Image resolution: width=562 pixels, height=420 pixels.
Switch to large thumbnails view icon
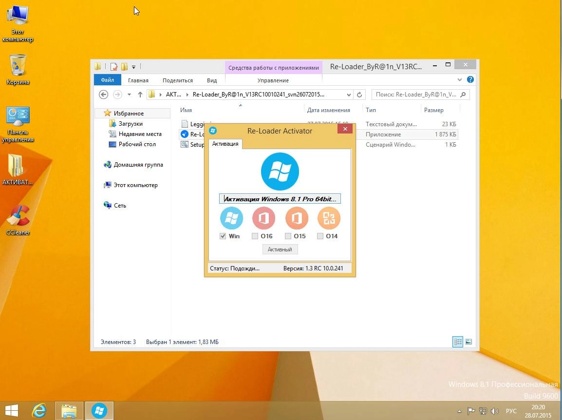point(468,342)
